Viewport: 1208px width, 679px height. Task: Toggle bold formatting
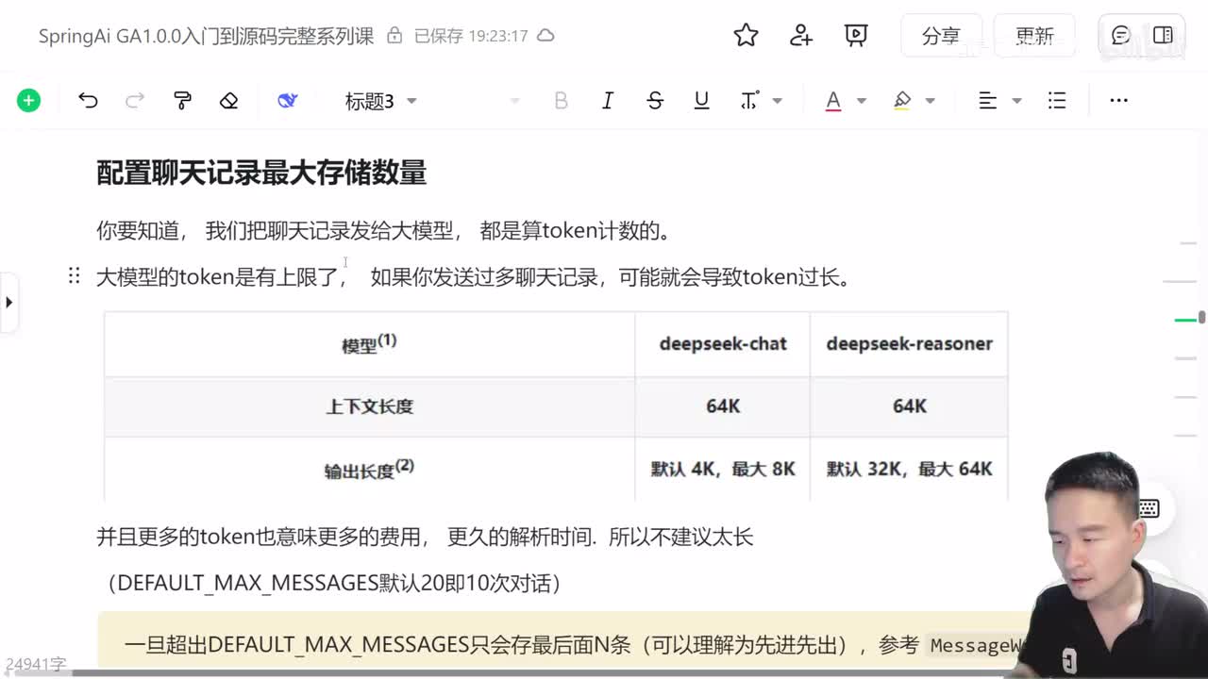(x=561, y=101)
